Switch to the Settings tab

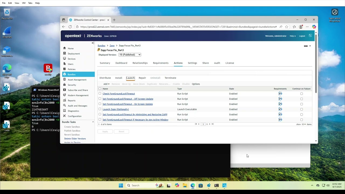(192, 63)
